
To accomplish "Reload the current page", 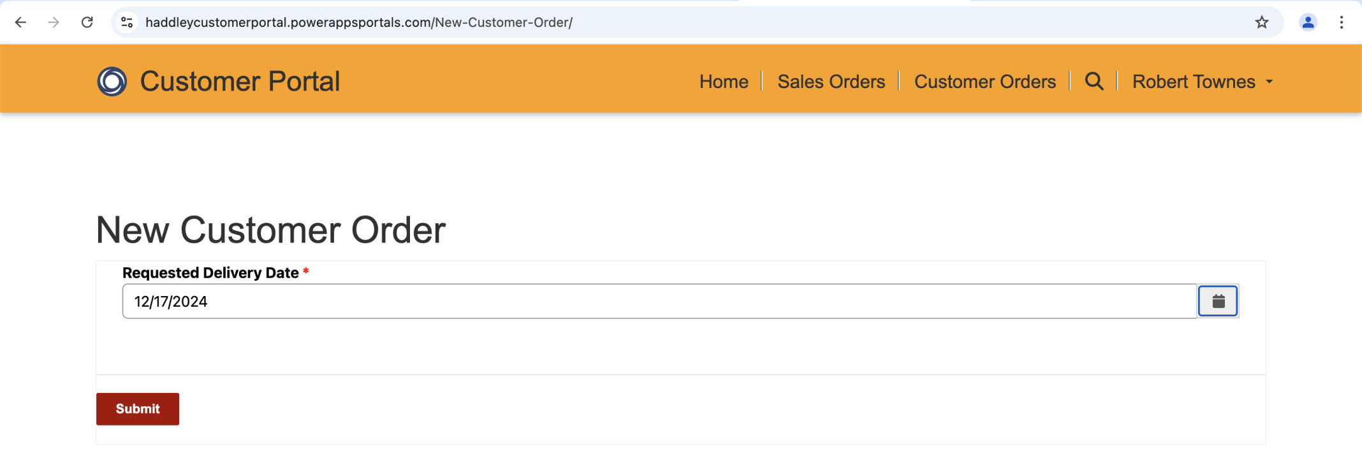I will (x=87, y=22).
